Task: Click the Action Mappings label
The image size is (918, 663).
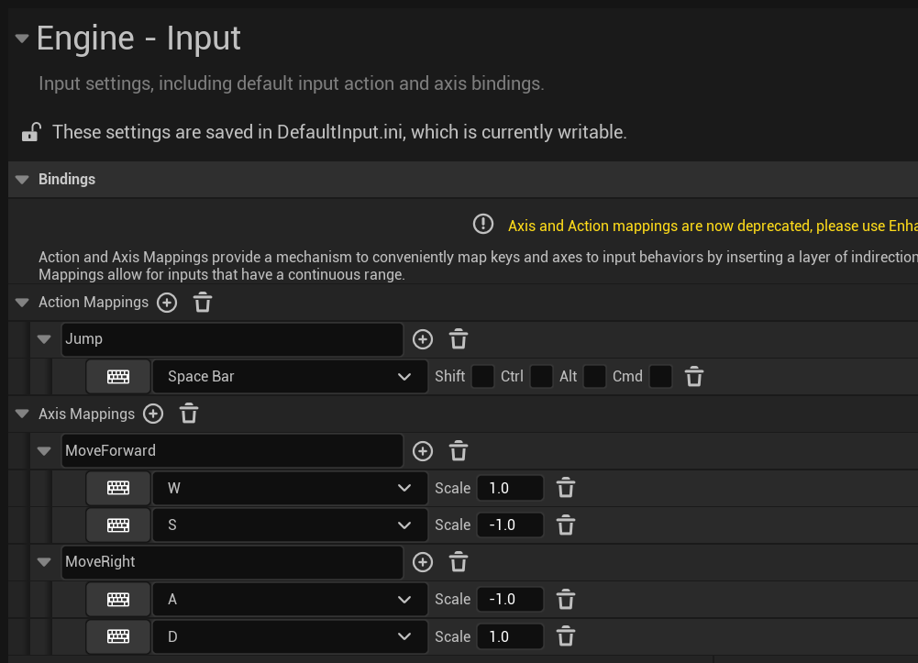Action: pos(94,303)
